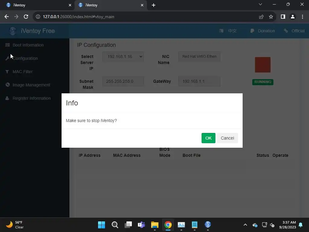Open Notepad from taskbar
Viewport: 309px width, 232px height.
click(x=195, y=225)
